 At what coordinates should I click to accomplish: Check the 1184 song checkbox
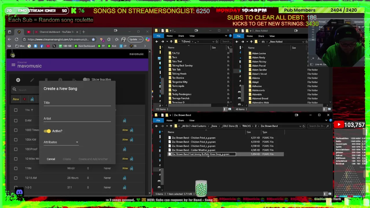[x=16, y=168]
